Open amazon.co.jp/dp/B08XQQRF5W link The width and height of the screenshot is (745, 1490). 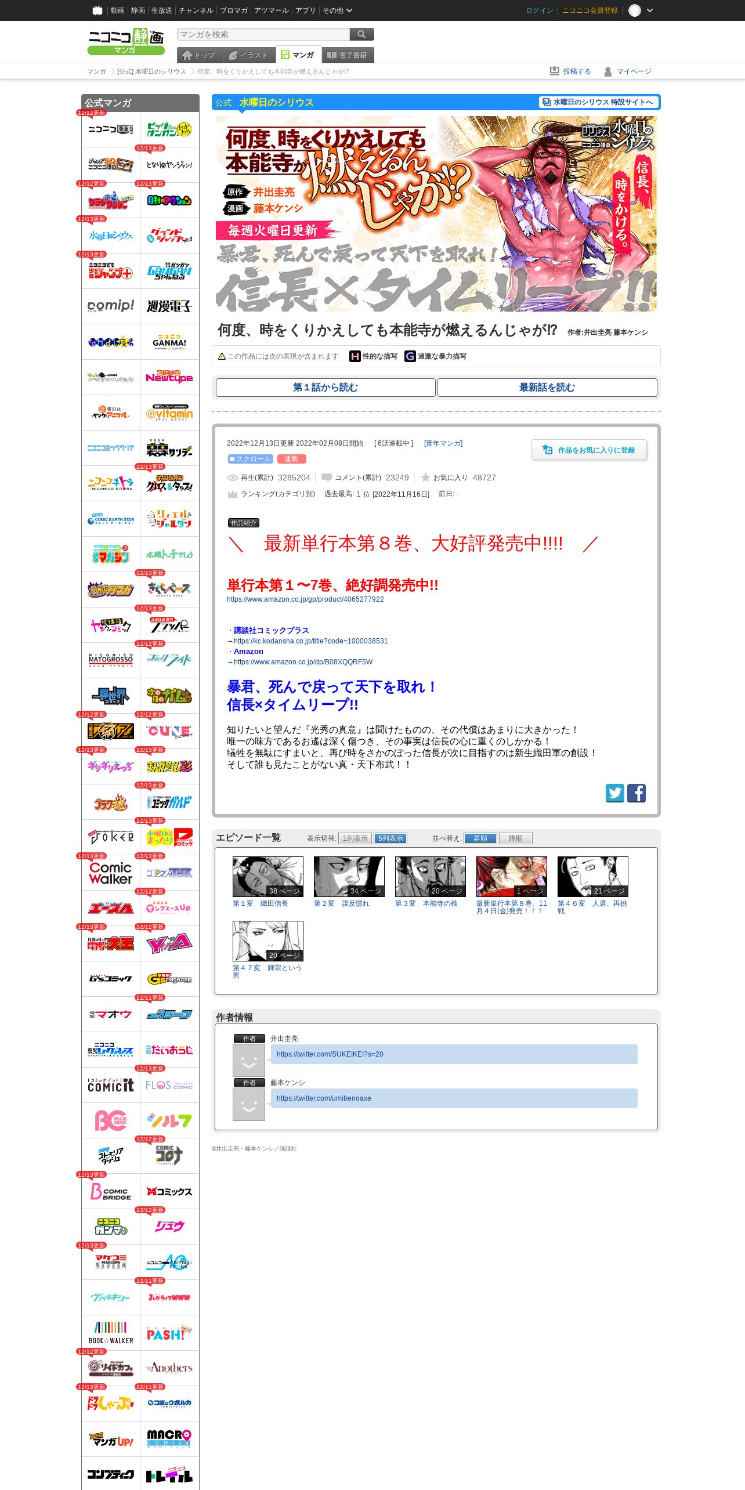pyautogui.click(x=303, y=662)
